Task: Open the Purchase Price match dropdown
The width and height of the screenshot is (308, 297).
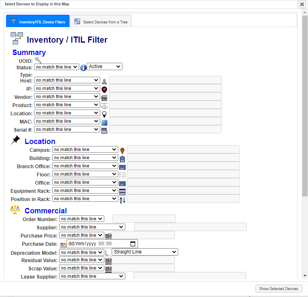Action: [x=82, y=235]
